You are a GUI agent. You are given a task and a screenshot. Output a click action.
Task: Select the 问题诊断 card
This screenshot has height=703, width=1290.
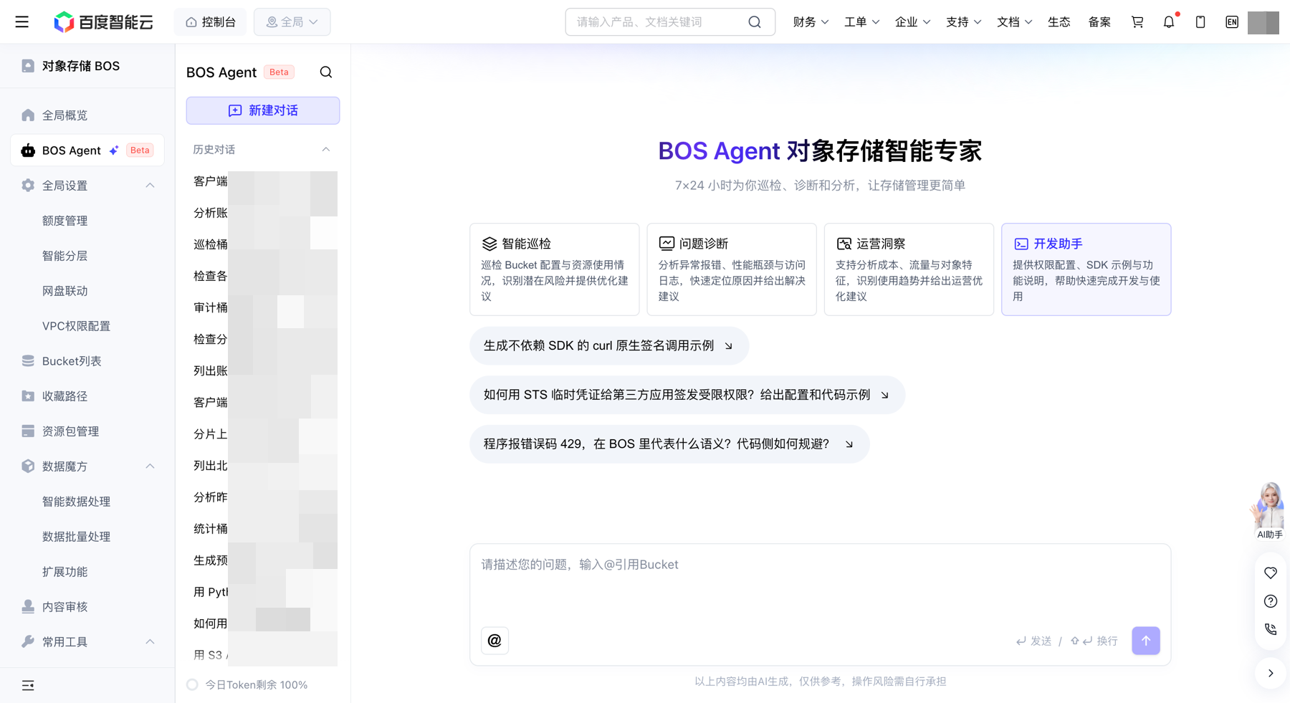click(732, 269)
